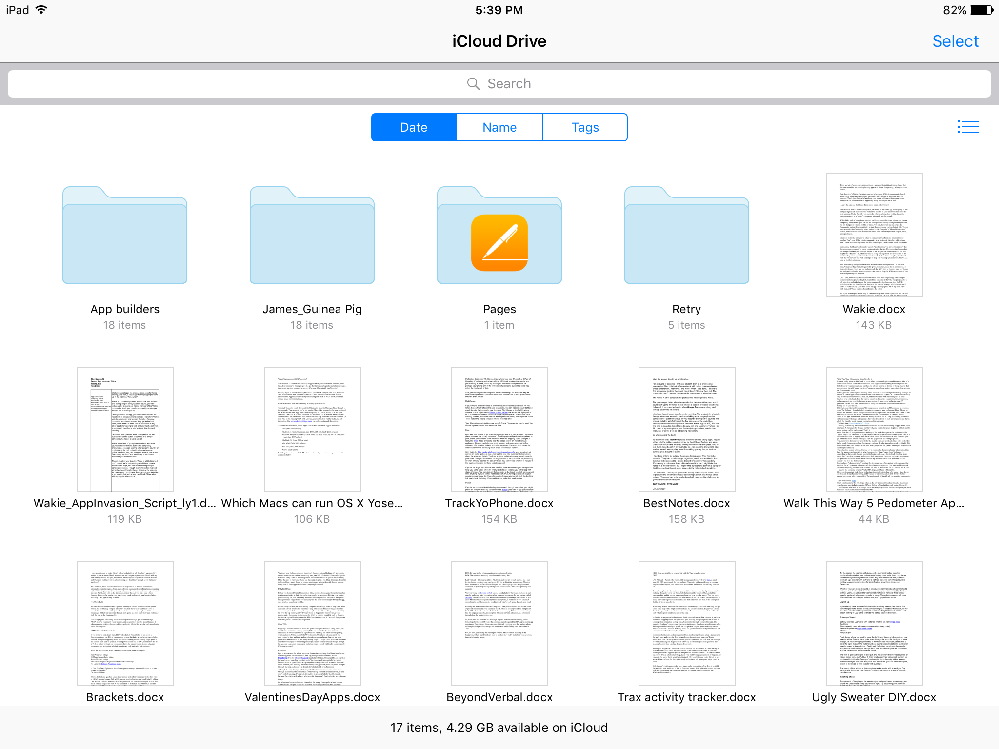Viewport: 999px width, 749px height.
Task: Sort files by Date tab
Action: tap(414, 127)
